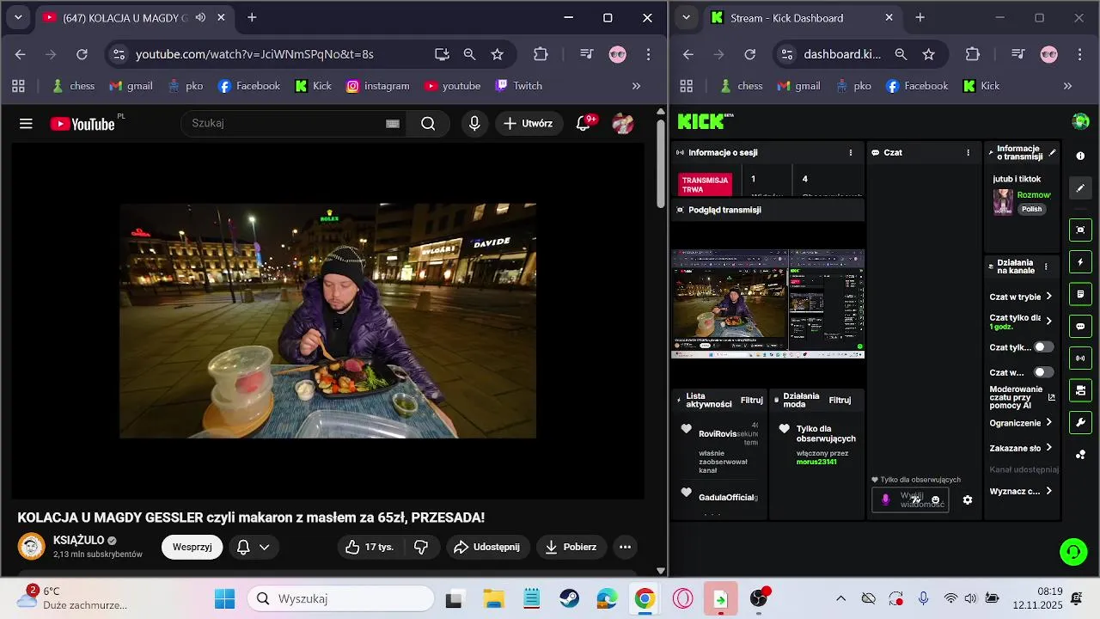Image resolution: width=1100 pixels, height=619 pixels.
Task: Open more actions three-dot menu under video
Action: pos(625,547)
